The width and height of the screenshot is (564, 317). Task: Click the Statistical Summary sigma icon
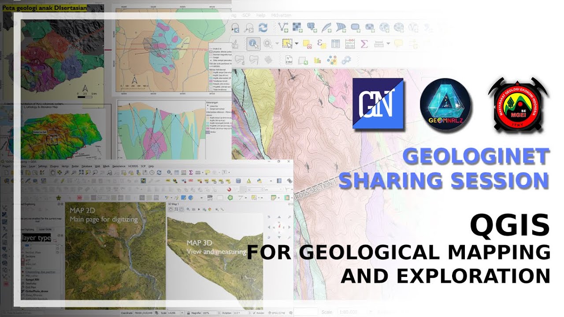(364, 44)
